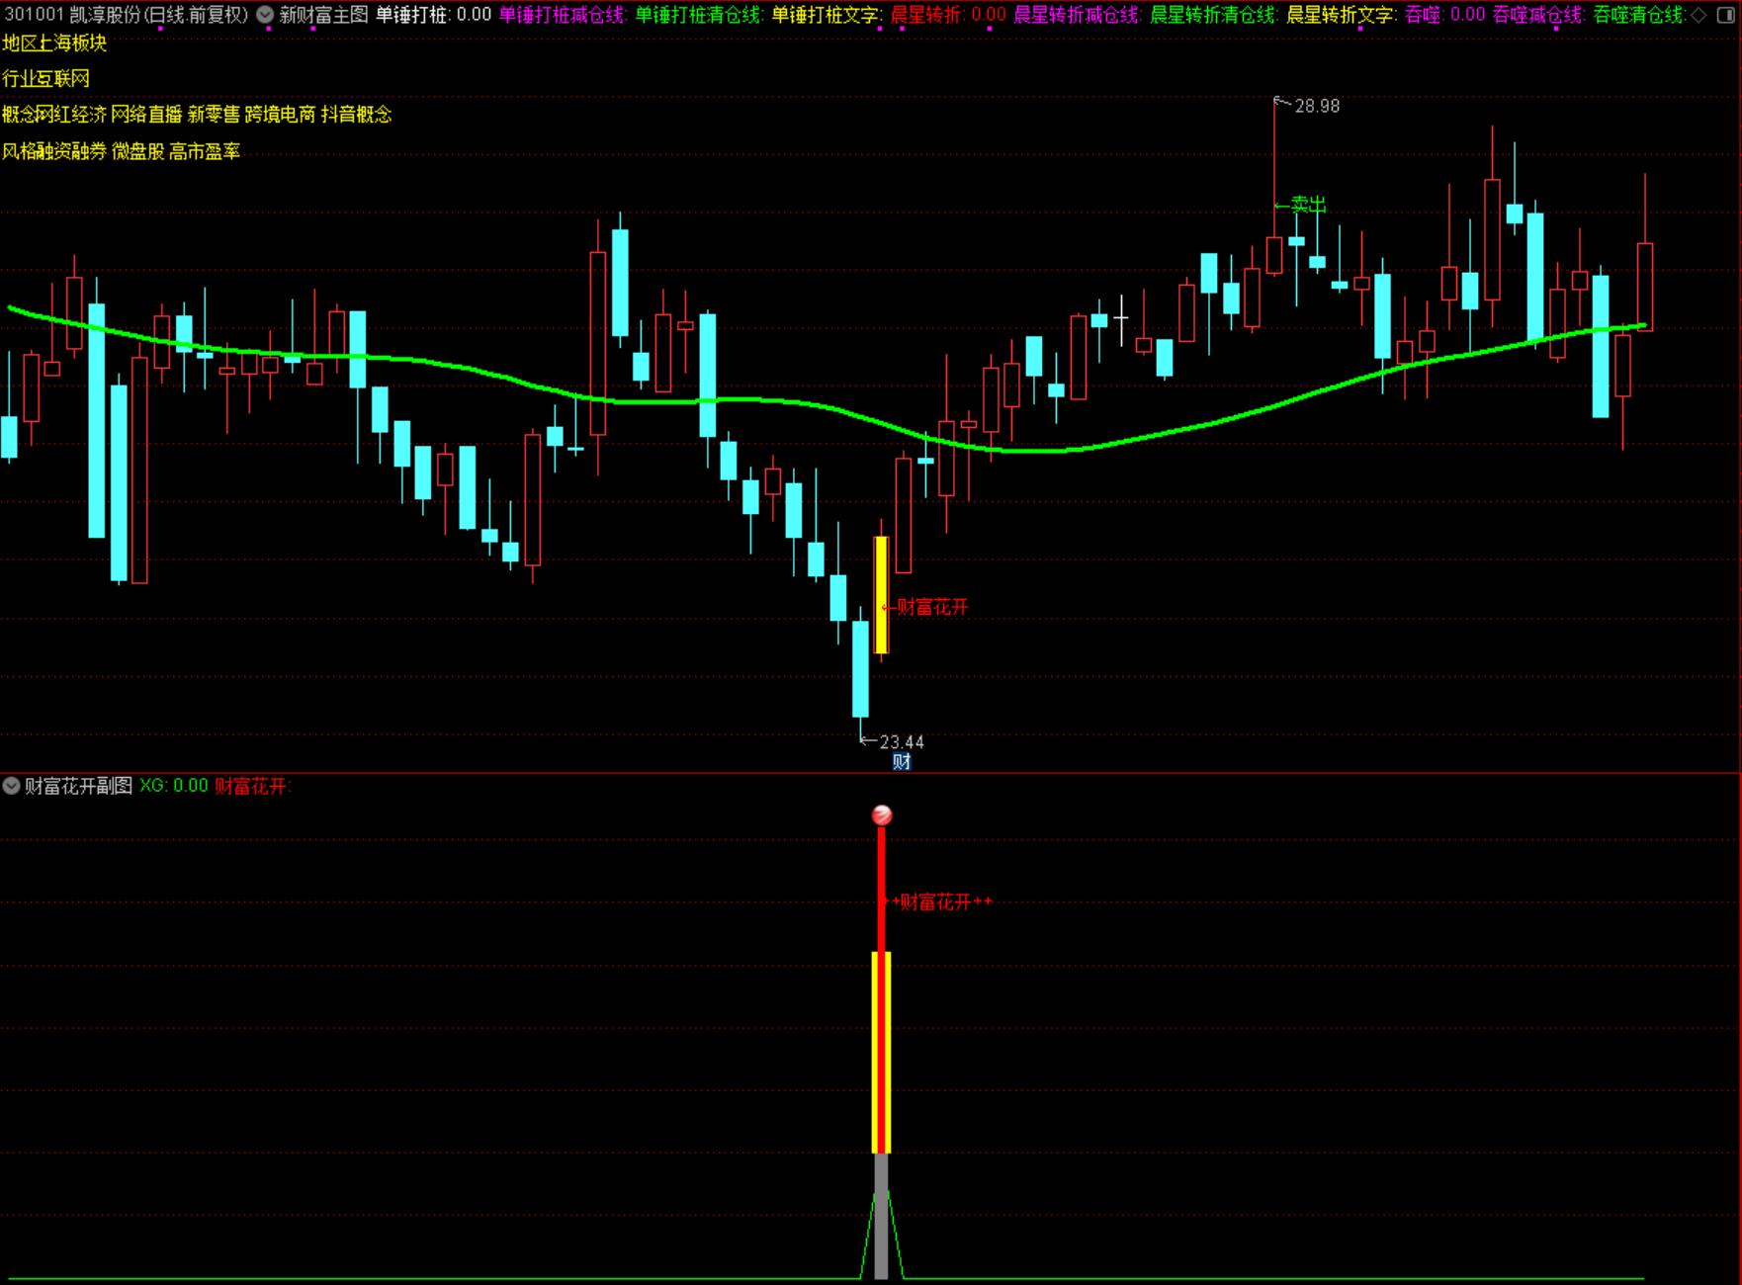Click the 新零售 concept tag
This screenshot has width=1742, height=1285.
click(214, 115)
